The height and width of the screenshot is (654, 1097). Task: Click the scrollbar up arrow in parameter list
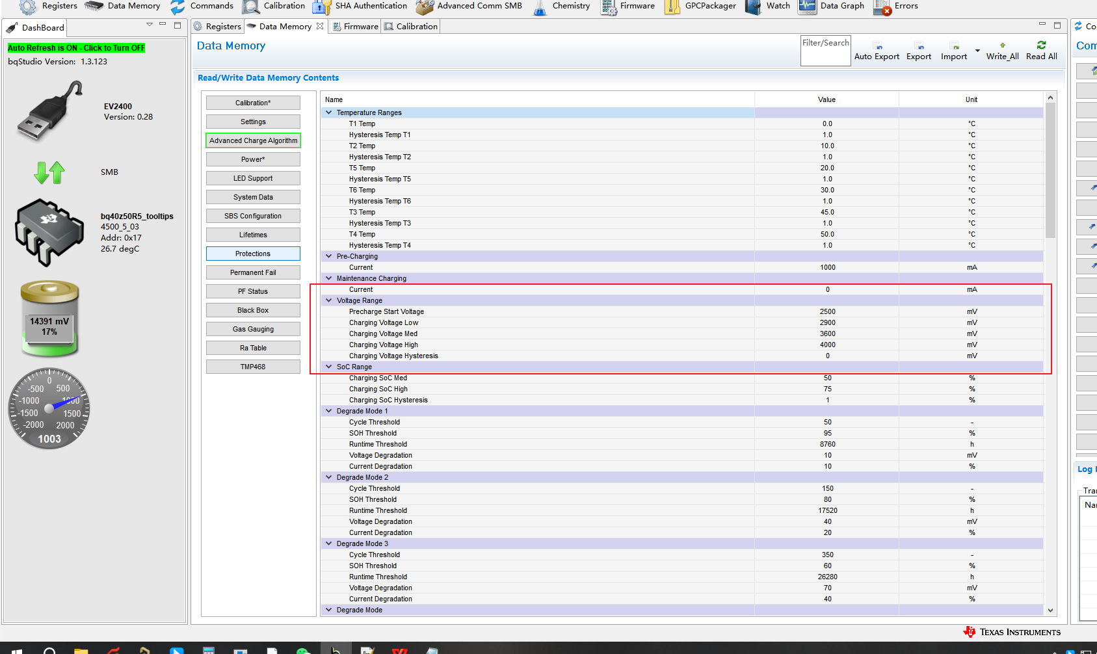tap(1050, 98)
